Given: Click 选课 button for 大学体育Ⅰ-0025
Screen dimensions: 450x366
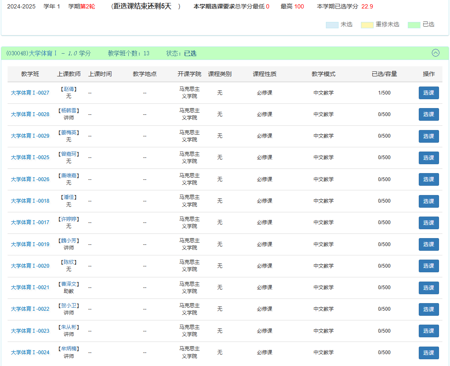Looking at the screenshot, I should (428, 157).
